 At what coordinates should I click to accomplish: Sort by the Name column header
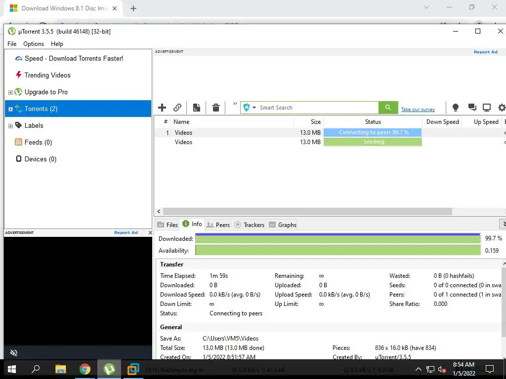tap(181, 122)
